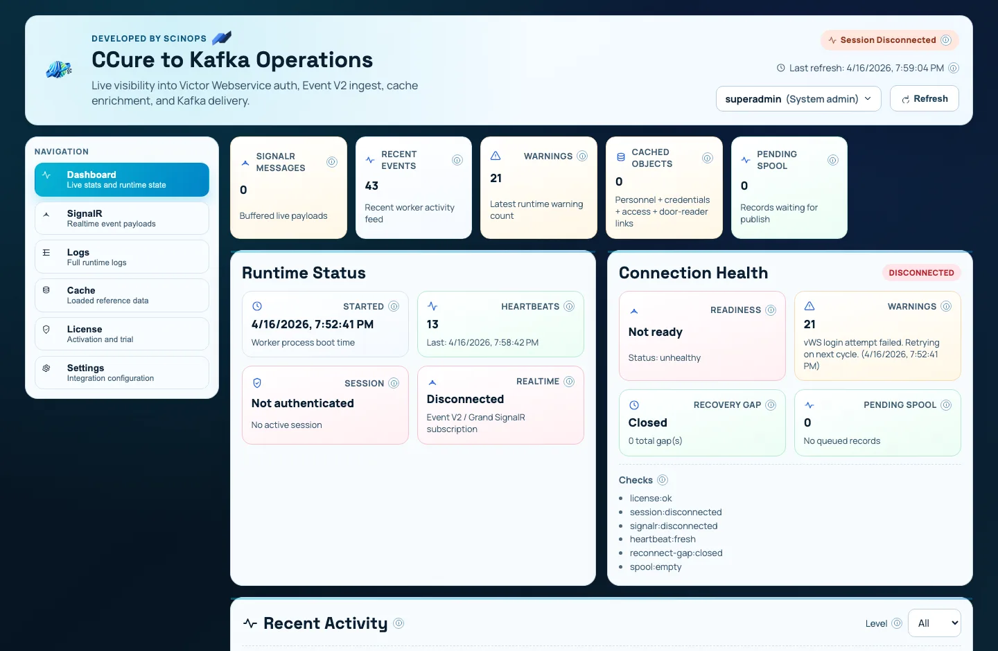The height and width of the screenshot is (651, 998).
Task: Click Connection Health Warnings info icon
Action: tap(946, 306)
